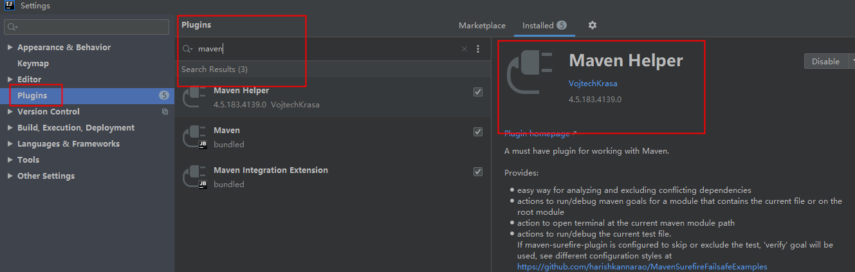Click the large Maven Helper detail icon
Image resolution: width=855 pixels, height=272 pixels.
coord(530,72)
